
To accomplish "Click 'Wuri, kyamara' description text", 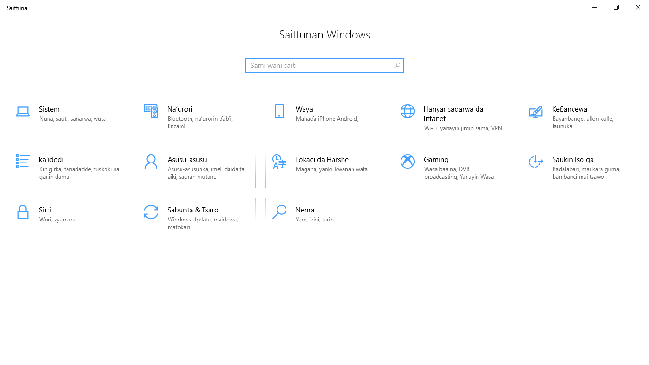I will pos(57,220).
